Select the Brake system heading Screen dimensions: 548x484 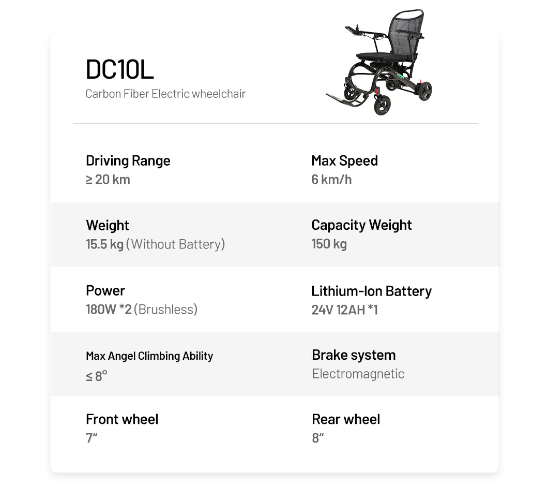354,355
